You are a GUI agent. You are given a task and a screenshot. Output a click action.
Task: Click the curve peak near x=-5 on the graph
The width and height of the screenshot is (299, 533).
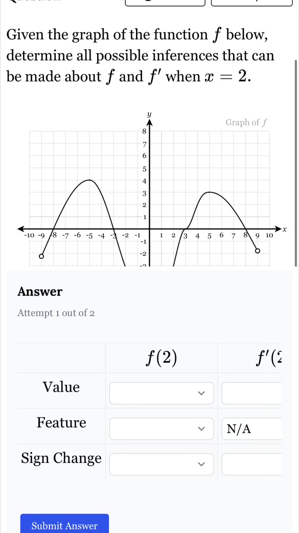point(88,180)
